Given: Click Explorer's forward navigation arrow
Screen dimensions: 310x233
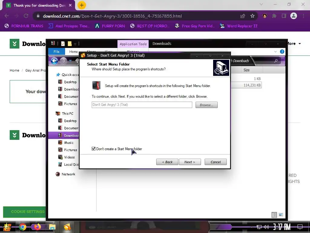Looking at the screenshot, I should 63,61.
